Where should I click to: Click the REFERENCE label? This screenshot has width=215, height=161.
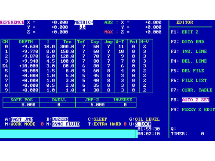coord(12,22)
